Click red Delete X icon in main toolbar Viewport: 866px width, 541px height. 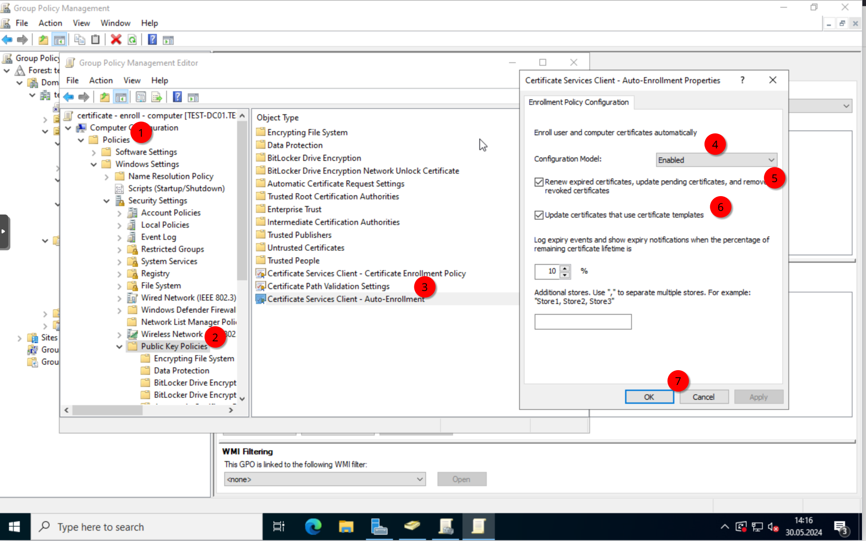click(116, 40)
